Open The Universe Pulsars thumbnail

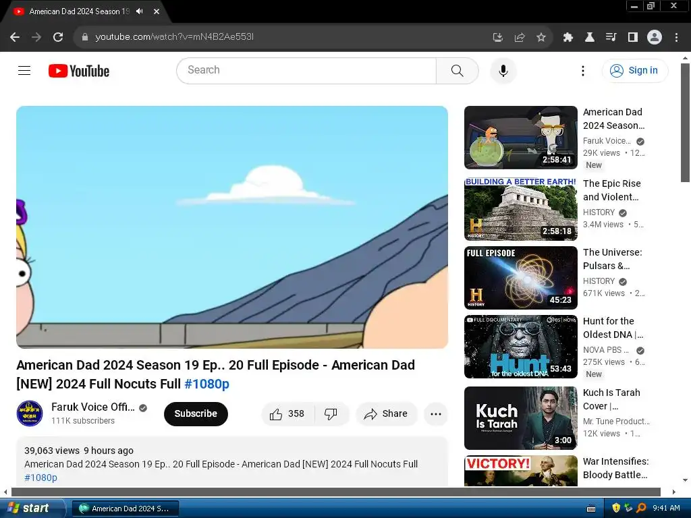[x=520, y=277]
